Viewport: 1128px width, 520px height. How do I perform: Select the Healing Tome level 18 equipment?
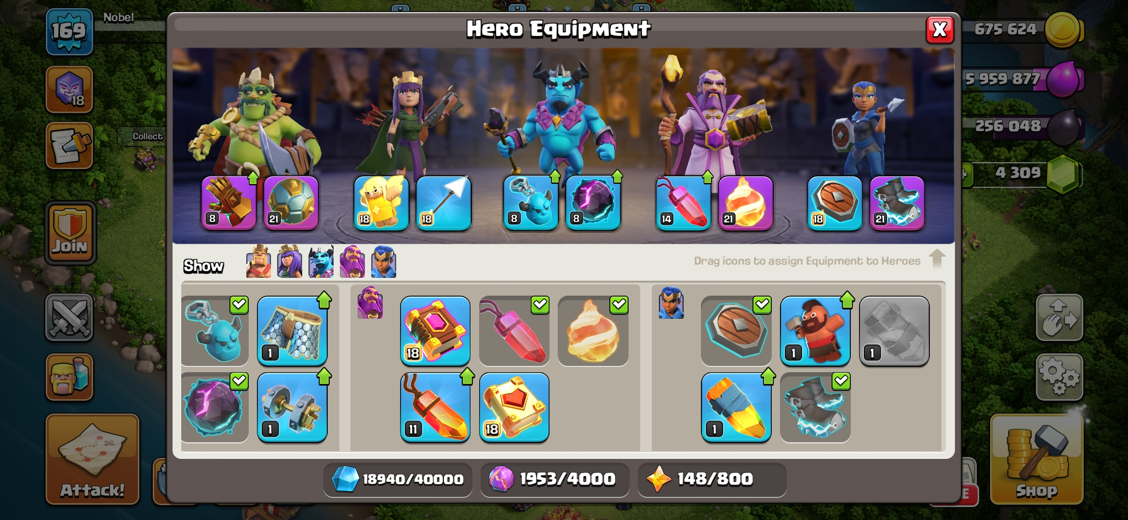tap(514, 407)
